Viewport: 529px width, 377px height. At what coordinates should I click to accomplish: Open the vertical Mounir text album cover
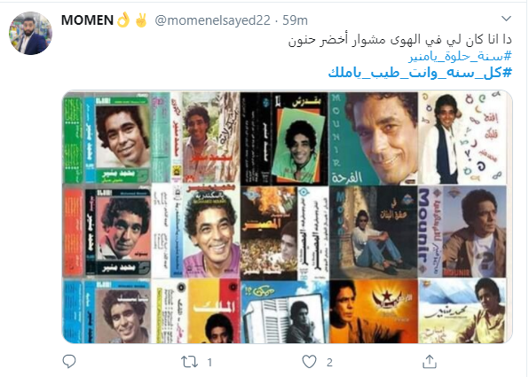pos(462,232)
